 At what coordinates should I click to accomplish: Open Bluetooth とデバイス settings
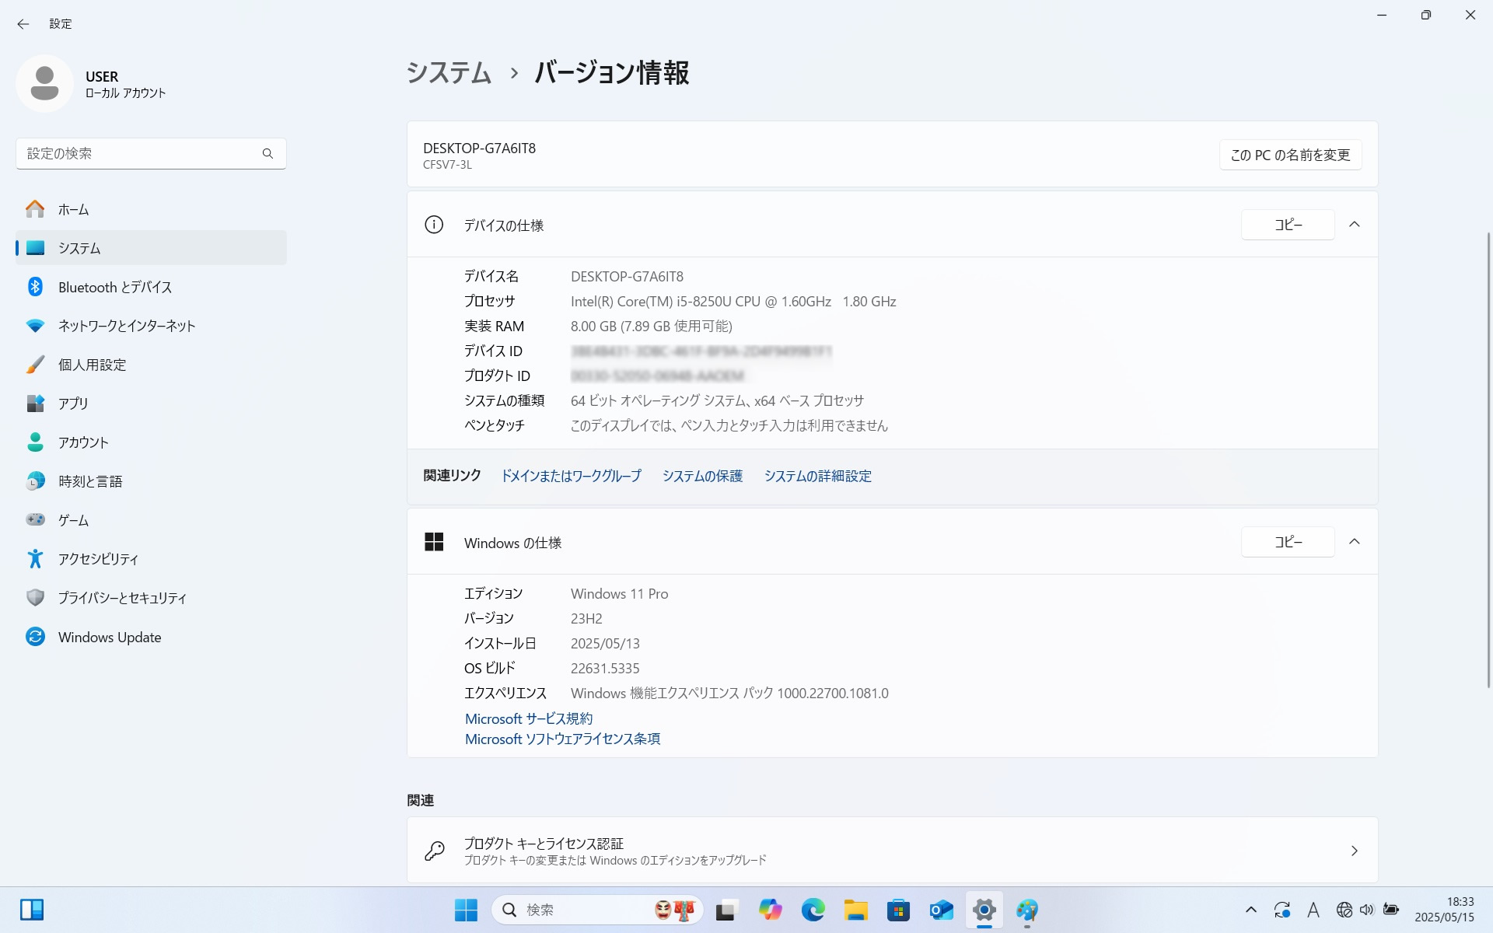151,287
